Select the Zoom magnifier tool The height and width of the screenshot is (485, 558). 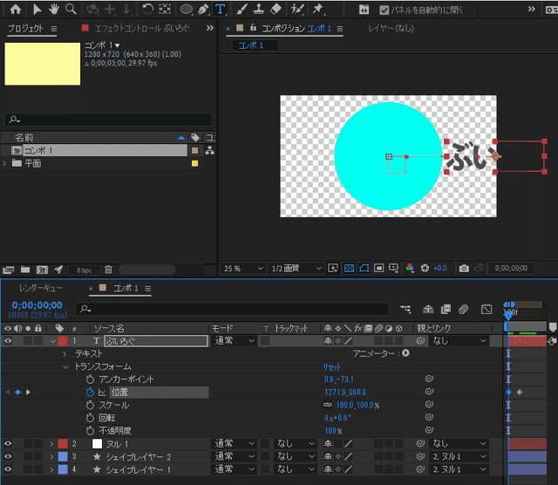pos(71,10)
